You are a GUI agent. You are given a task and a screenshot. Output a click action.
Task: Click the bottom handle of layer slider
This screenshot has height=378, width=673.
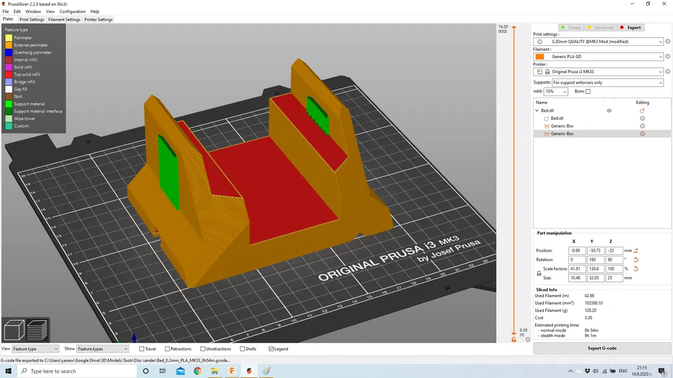(514, 333)
